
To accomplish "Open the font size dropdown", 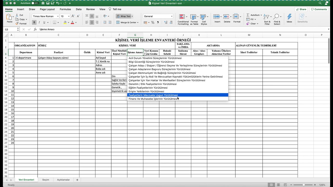I will tap(68, 16).
